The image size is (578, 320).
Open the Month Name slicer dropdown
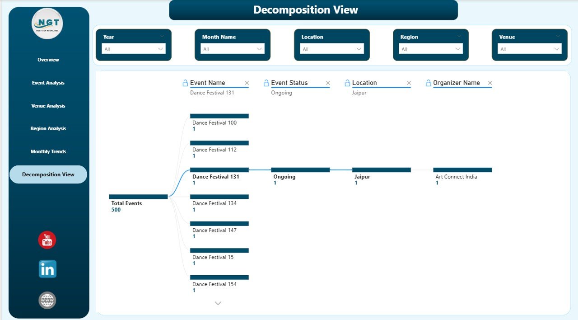pyautogui.click(x=259, y=48)
